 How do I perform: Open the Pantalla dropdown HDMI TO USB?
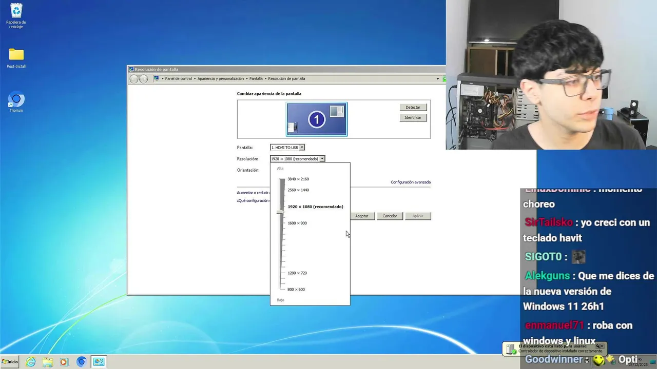point(287,148)
